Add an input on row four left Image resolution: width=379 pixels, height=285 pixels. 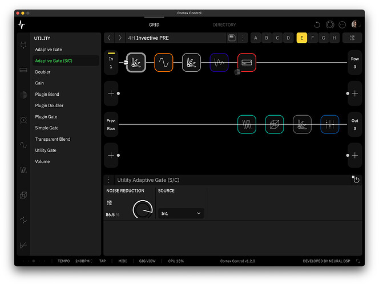[x=111, y=156]
